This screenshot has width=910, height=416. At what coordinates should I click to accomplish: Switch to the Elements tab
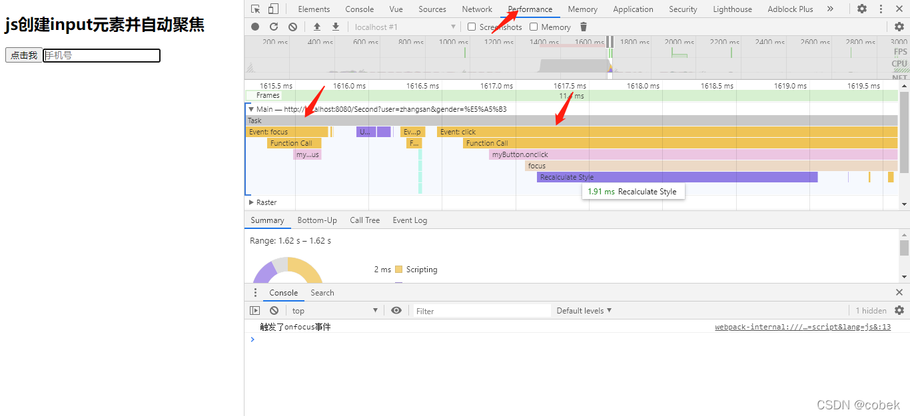pos(314,9)
